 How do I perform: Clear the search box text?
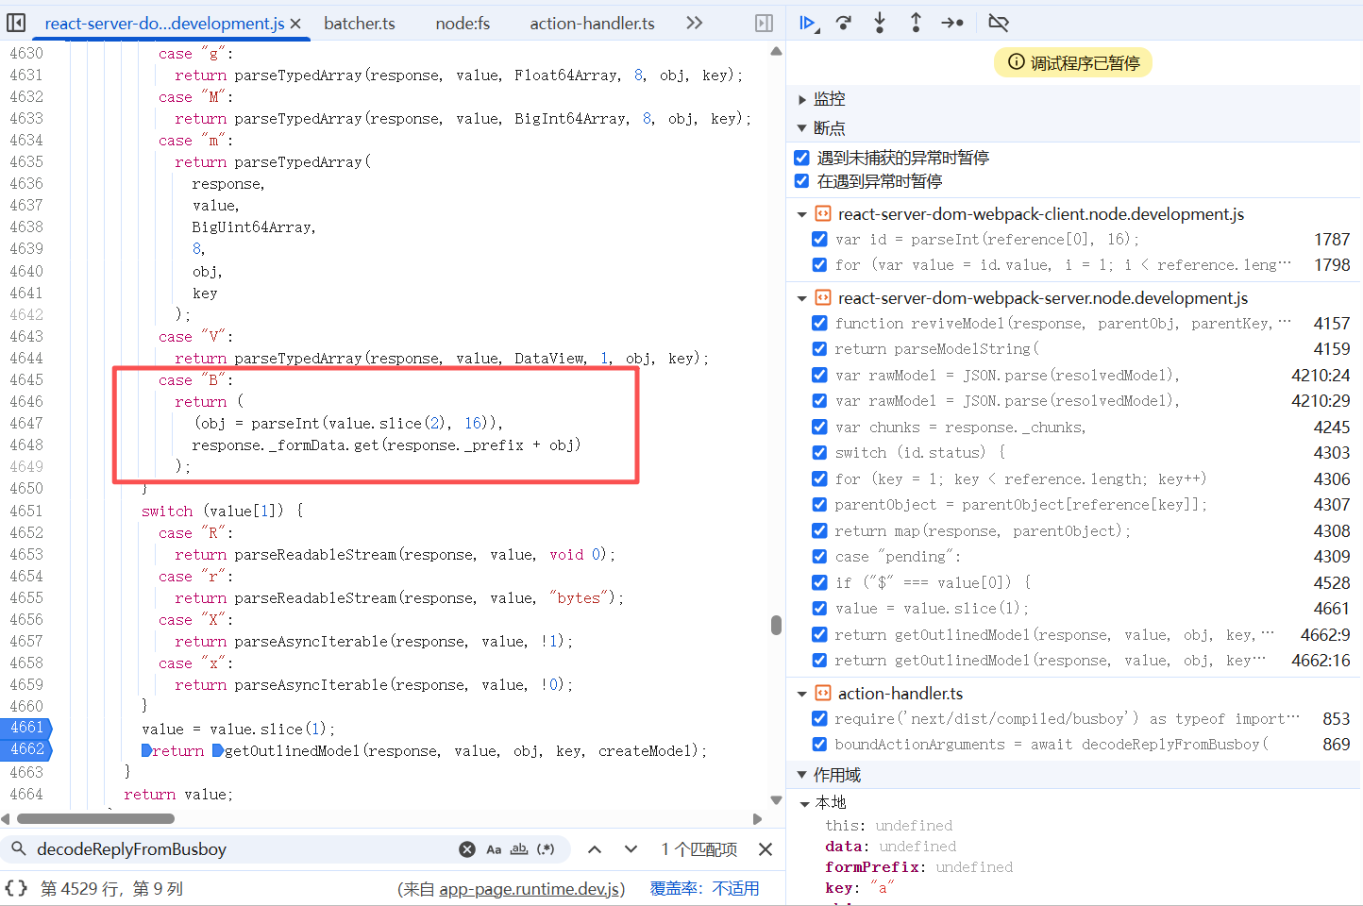click(x=467, y=849)
